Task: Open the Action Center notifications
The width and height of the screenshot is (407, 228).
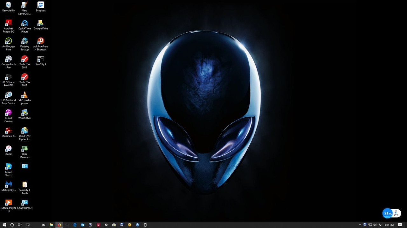Action: tap(400, 225)
